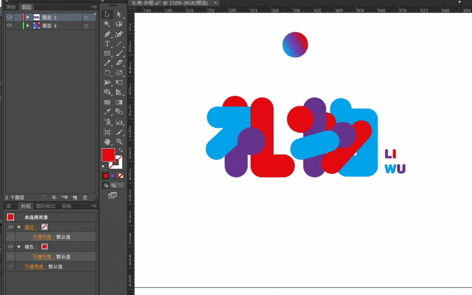Select the Direct Selection tool

tap(119, 14)
